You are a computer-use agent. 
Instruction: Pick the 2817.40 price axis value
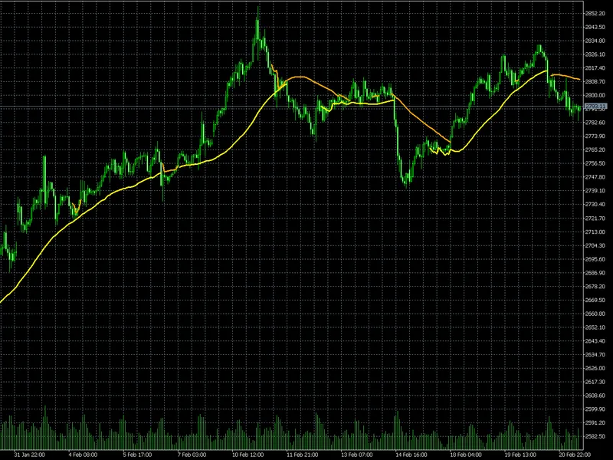coord(595,68)
